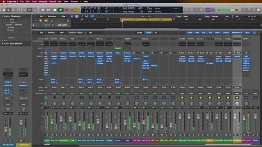Show the Toolbar button in control bar
Image resolution: width=262 pixels, height=147 pixels.
(18, 10)
